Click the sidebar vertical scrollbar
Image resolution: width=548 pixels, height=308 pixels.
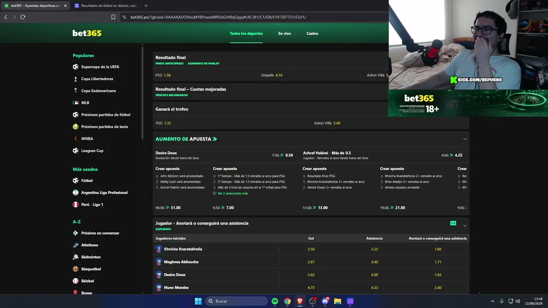pyautogui.click(x=143, y=92)
